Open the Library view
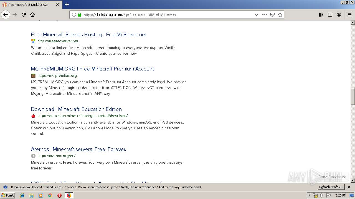This screenshot has height=199, width=355. (x=321, y=15)
